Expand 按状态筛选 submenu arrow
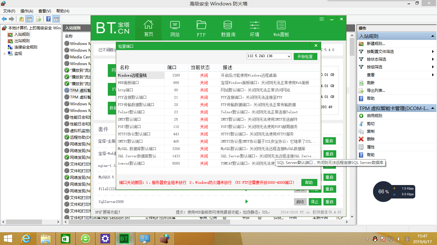 tap(433, 59)
